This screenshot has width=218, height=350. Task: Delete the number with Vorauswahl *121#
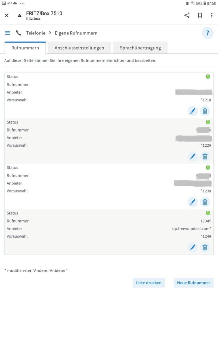pyautogui.click(x=205, y=111)
